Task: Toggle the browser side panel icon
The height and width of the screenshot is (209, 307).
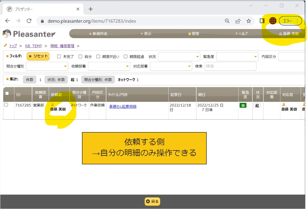Action: 262,21
